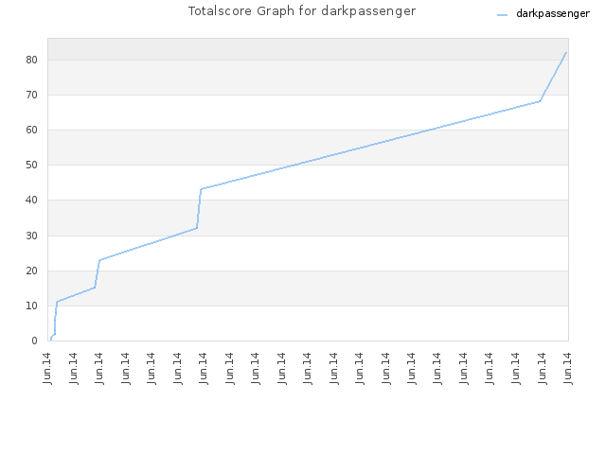Click the chart title Totalscore Graph for darkpassenger
Viewport: 606px width, 454px height.
click(302, 11)
